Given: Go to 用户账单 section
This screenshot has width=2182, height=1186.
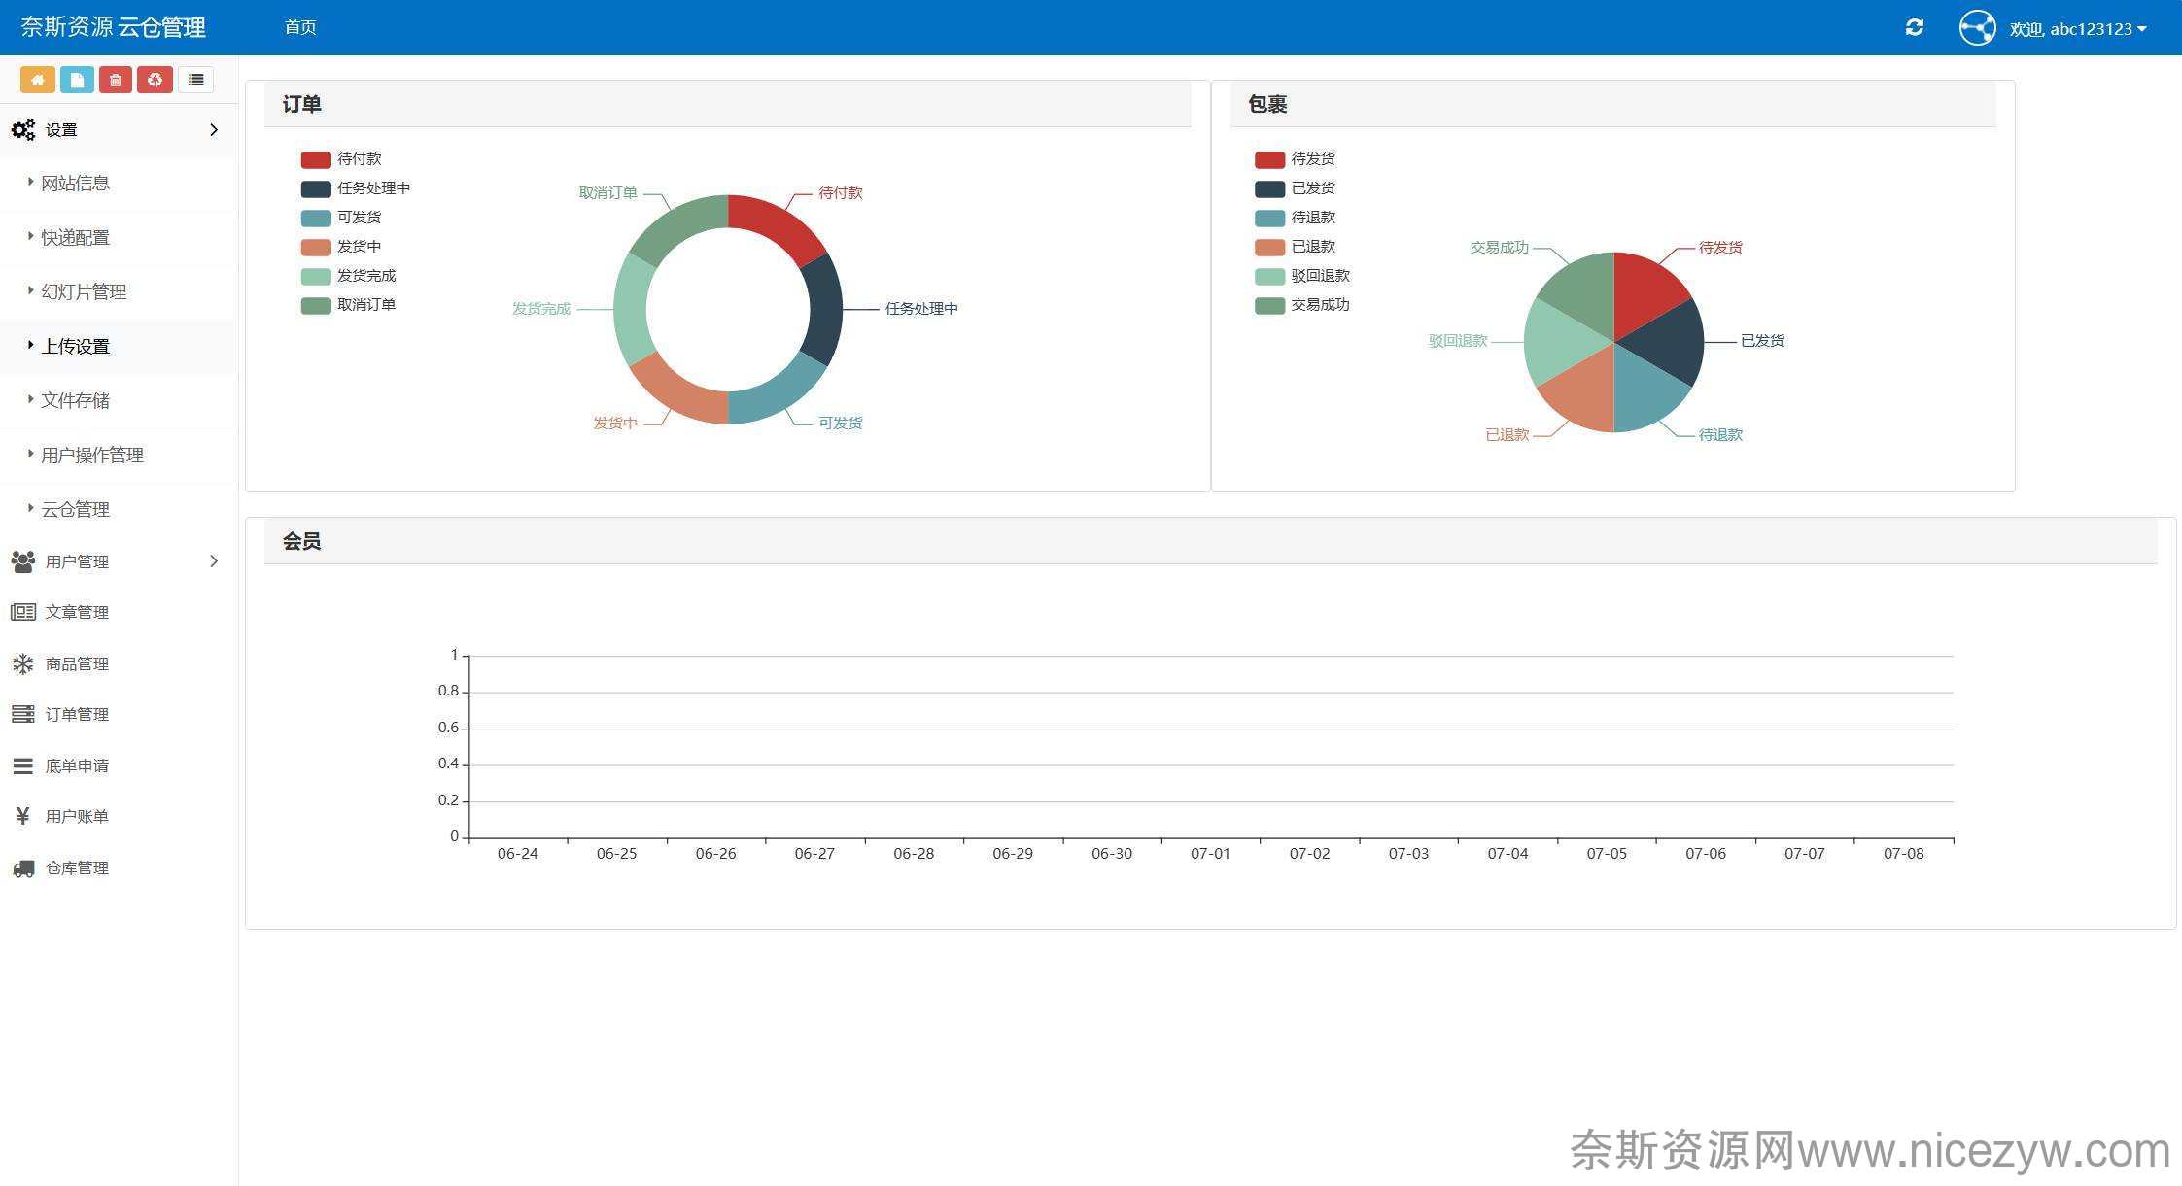Looking at the screenshot, I should pyautogui.click(x=119, y=816).
